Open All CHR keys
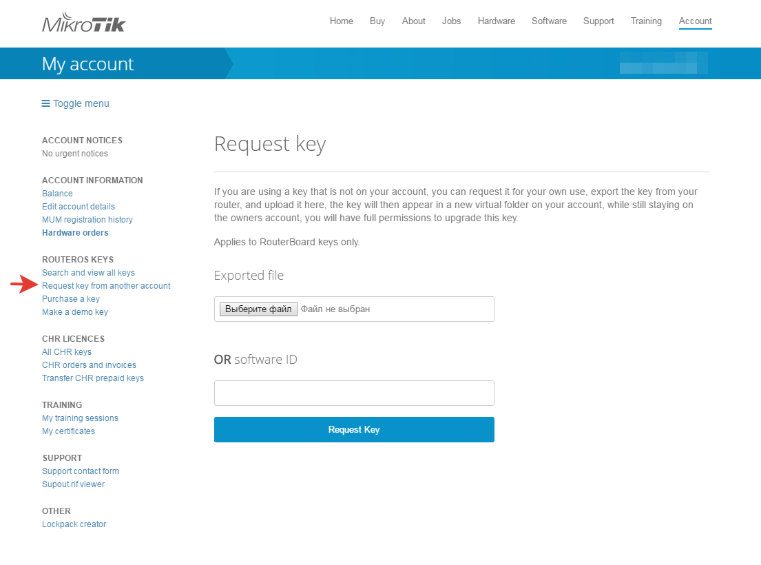Viewport: 761px width, 565px height. click(67, 352)
